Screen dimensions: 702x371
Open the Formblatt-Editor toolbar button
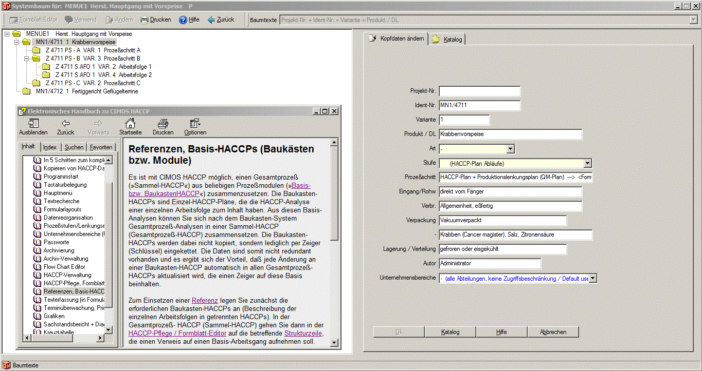click(x=34, y=19)
